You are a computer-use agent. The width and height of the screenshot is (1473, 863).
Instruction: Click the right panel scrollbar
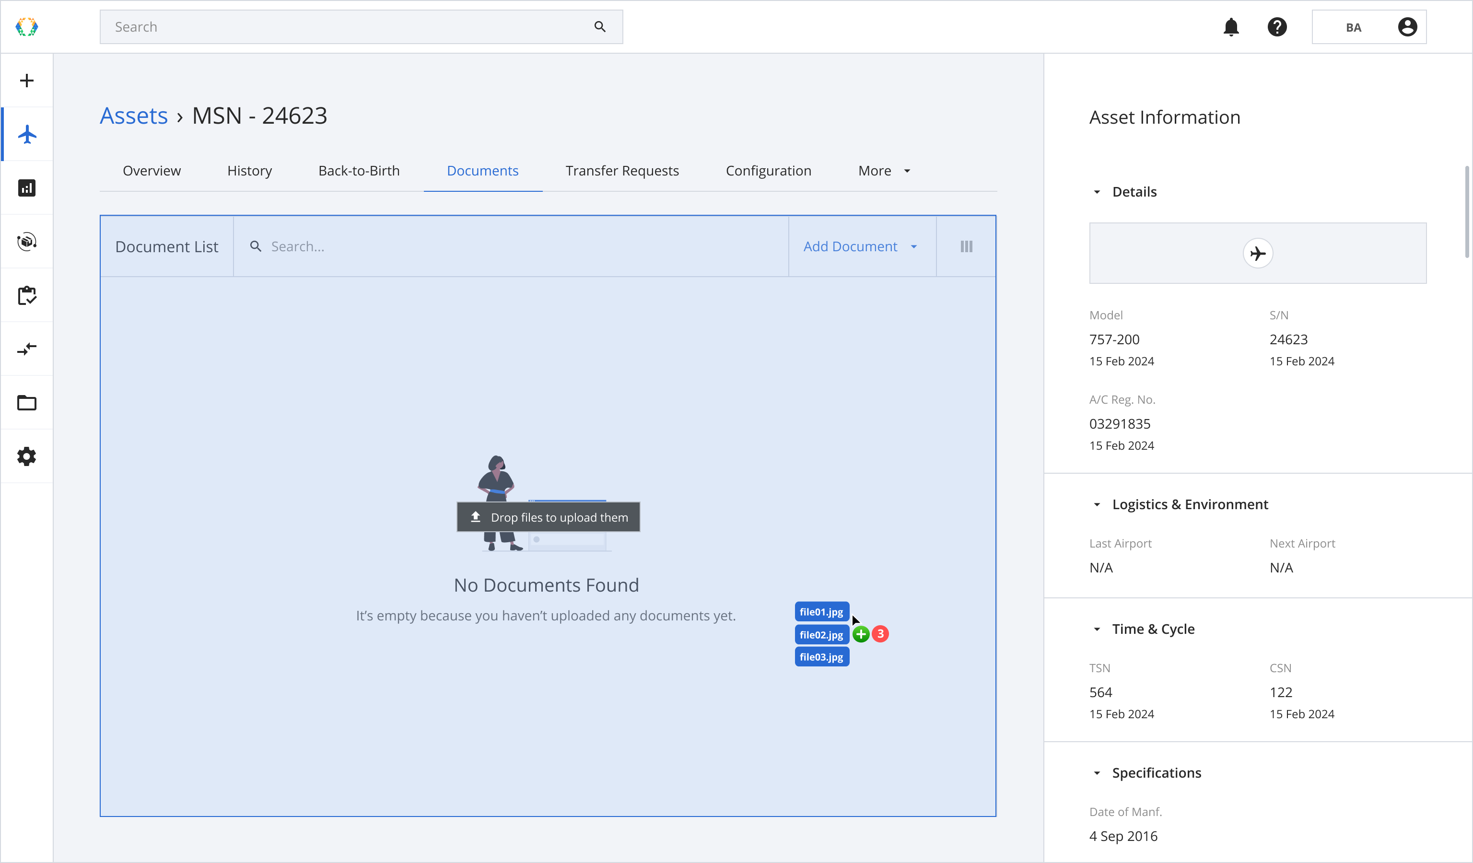click(1467, 211)
